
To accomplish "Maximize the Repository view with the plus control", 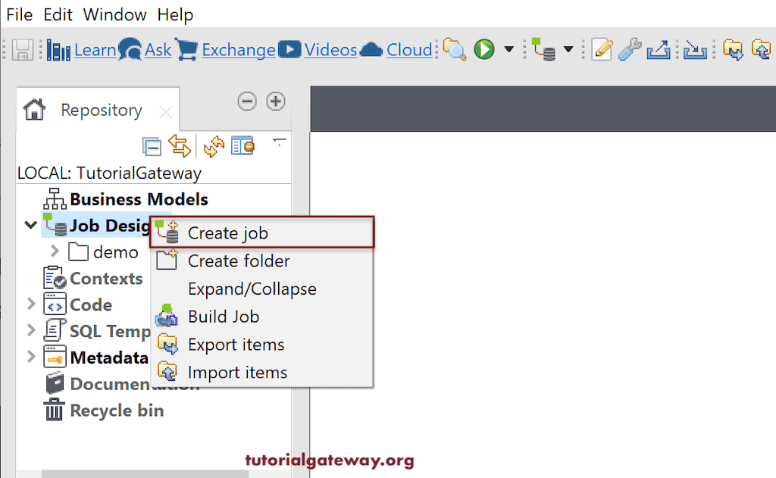I will pos(275,100).
